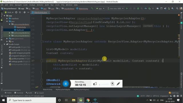
Task: Open the VCS menu
Action: [63, 5]
